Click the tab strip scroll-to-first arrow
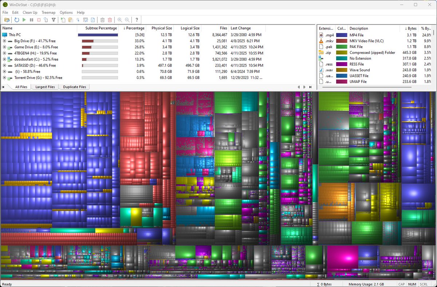The height and width of the screenshot is (287, 437). (x=3, y=87)
